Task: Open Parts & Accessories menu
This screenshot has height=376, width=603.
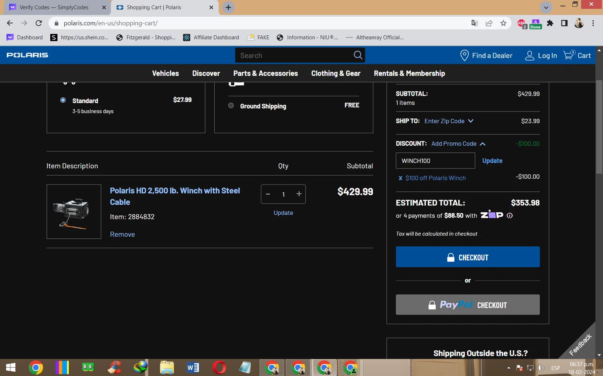Action: (266, 73)
